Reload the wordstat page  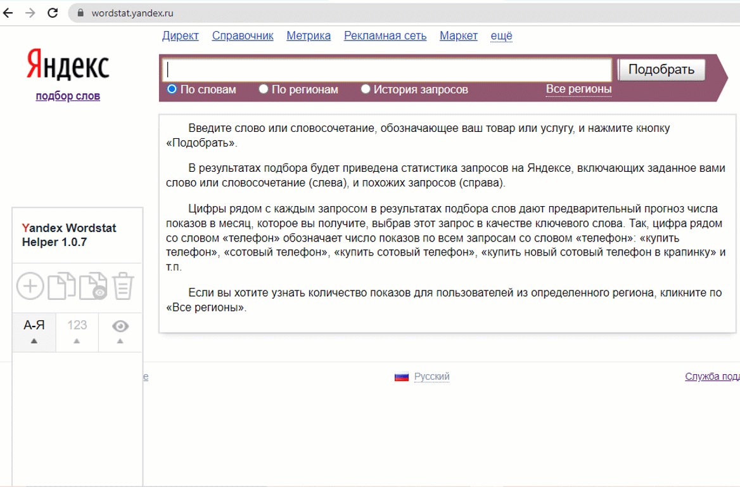(x=53, y=13)
